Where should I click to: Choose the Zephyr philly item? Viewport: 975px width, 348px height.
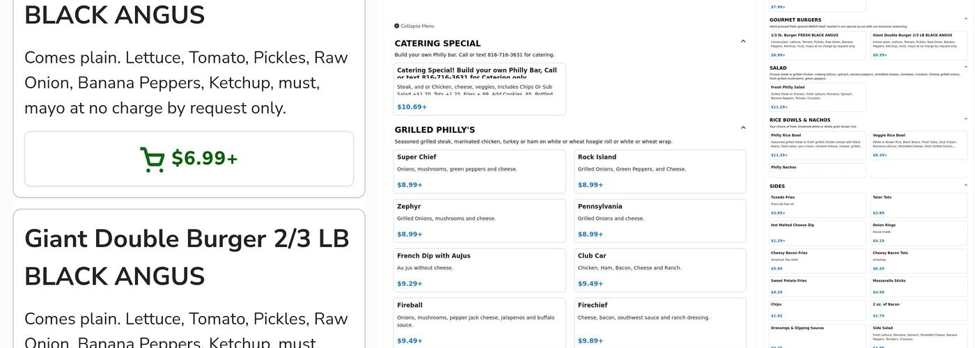(479, 221)
